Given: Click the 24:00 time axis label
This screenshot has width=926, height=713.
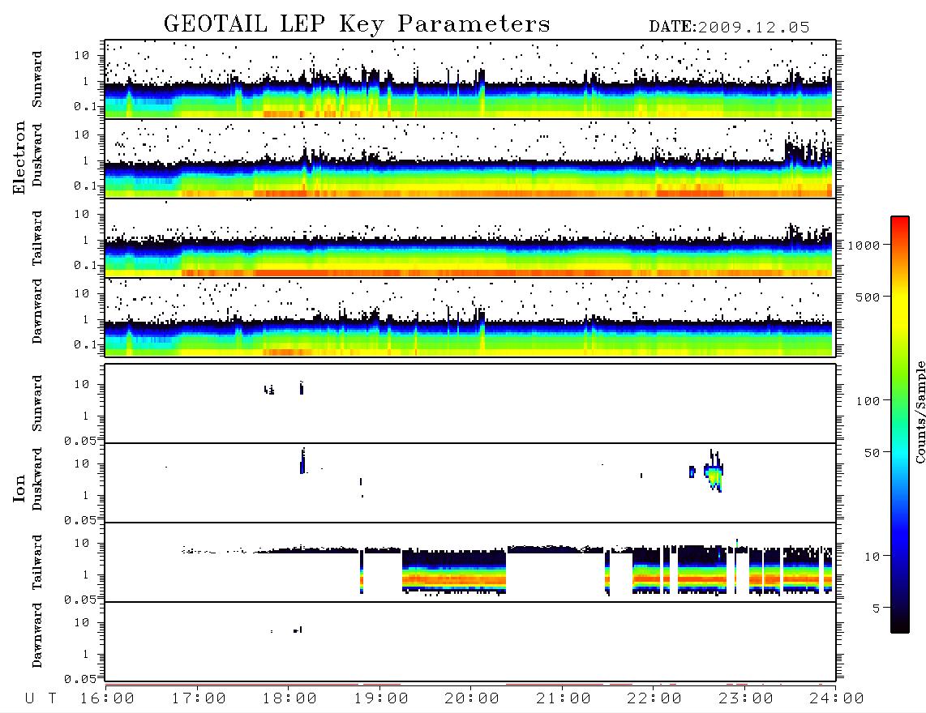Looking at the screenshot, I should [838, 699].
